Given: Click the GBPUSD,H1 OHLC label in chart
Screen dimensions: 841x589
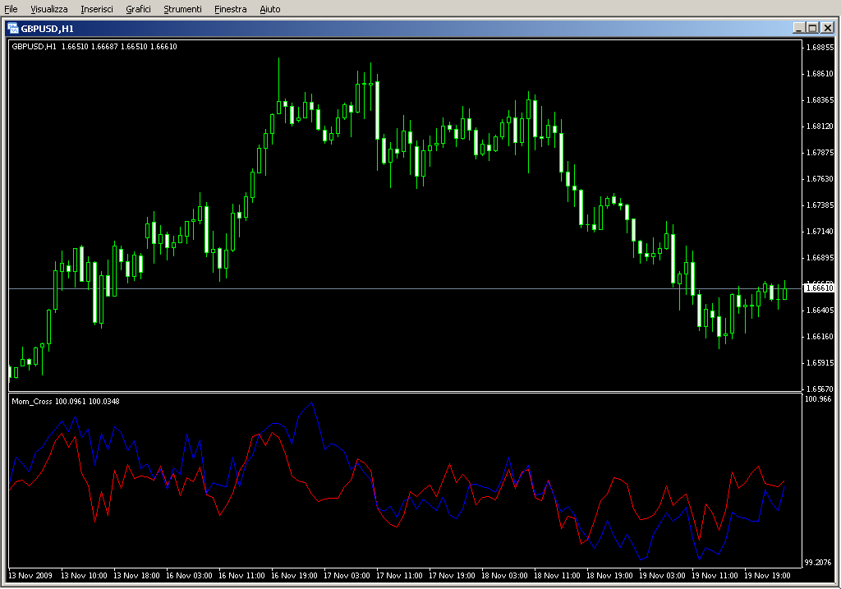Looking at the screenshot, I should click(x=94, y=47).
